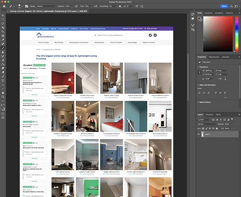This screenshot has height=197, width=241.
Task: Switch to the Channels tab
Action: pyautogui.click(x=209, y=115)
